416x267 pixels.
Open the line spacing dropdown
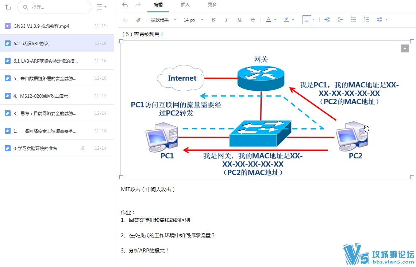point(382,20)
